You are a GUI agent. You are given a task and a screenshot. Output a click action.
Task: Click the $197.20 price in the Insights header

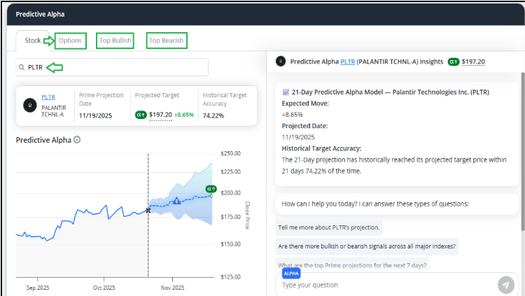(x=473, y=62)
